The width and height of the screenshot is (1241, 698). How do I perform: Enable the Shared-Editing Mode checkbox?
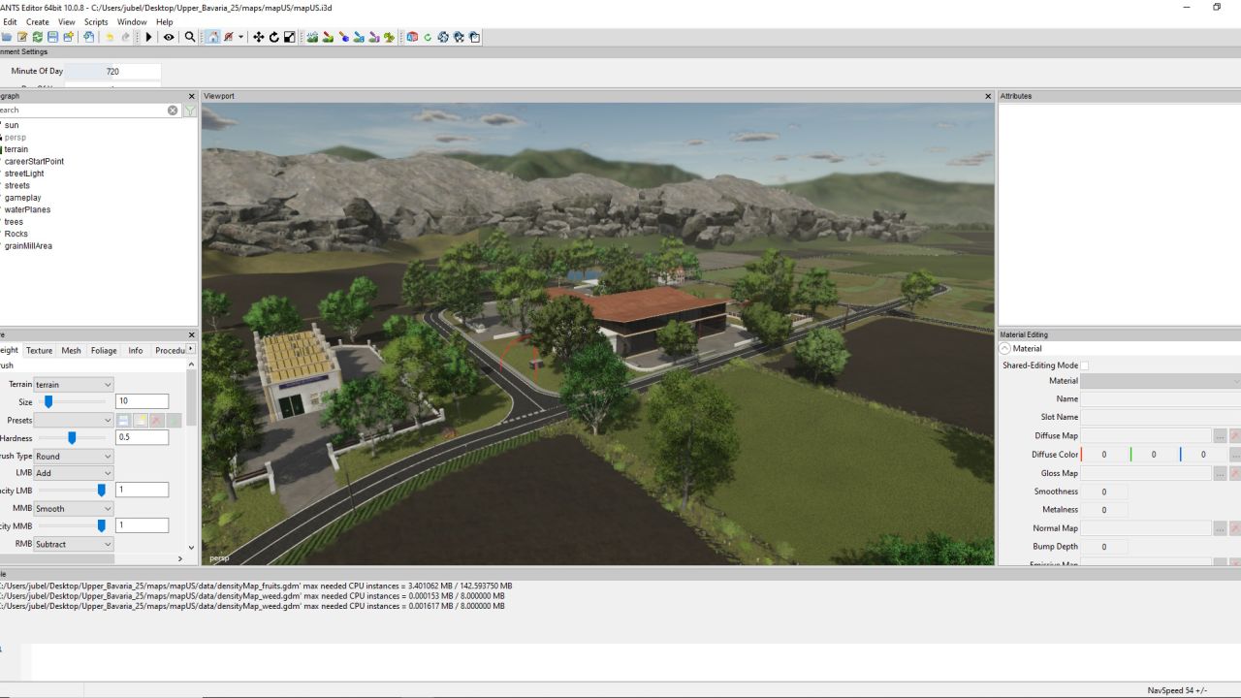coord(1085,365)
